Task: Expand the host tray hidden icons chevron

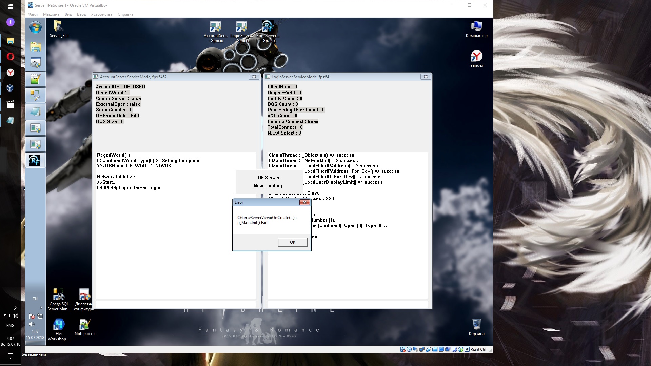Action: [15, 308]
